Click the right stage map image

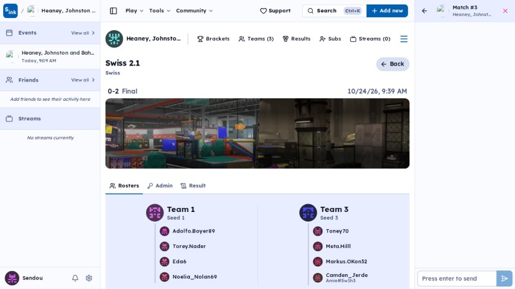pyautogui.click(x=333, y=134)
